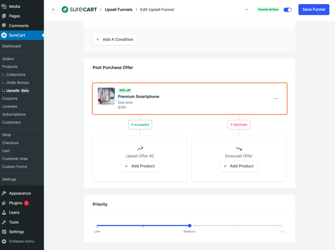
Task: Set priority slider to High
Action: coord(282,226)
